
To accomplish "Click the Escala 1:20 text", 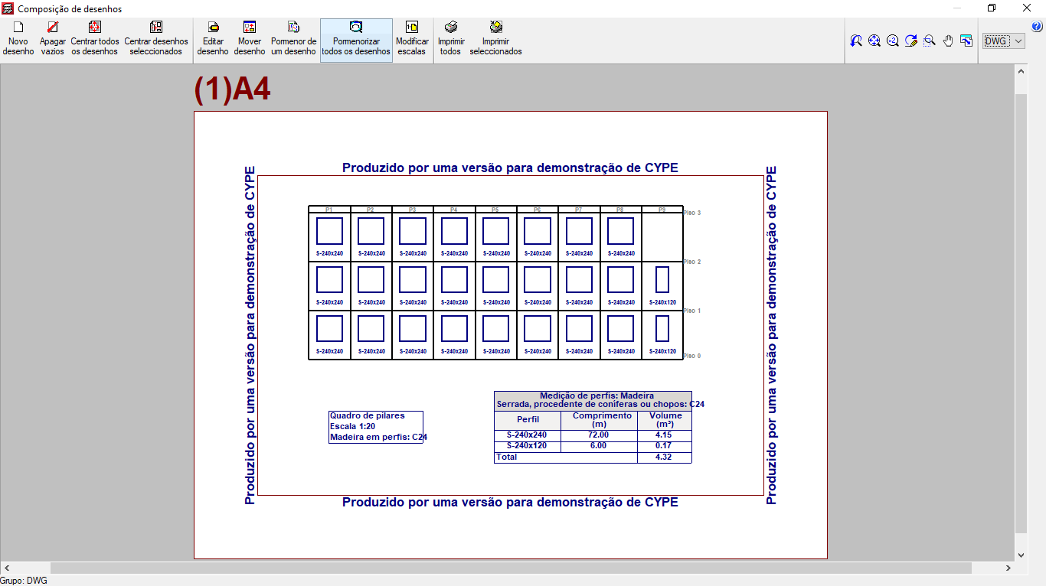I will (x=352, y=426).
